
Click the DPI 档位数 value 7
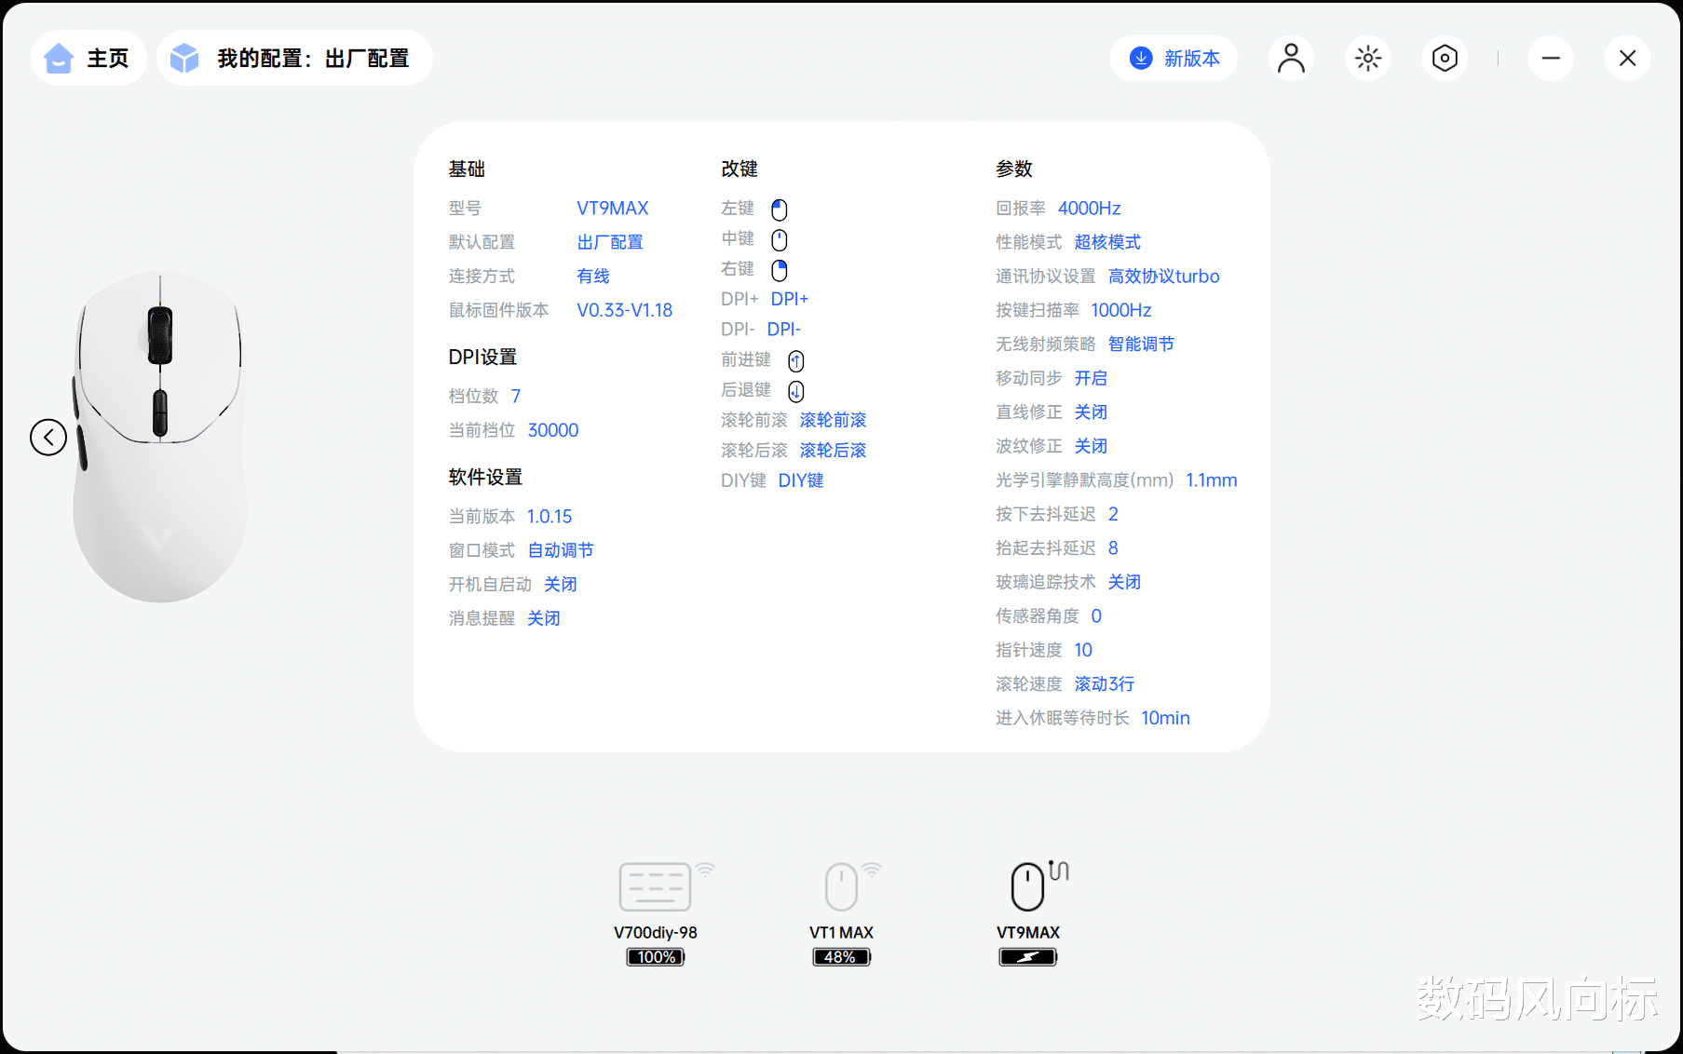[516, 397]
